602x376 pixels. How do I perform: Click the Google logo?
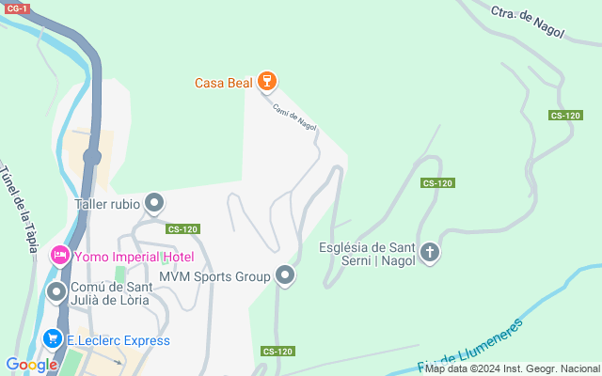pos(32,365)
